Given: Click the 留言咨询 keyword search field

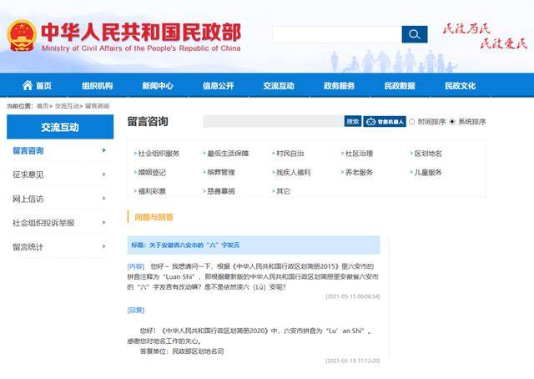Looking at the screenshot, I should [x=274, y=121].
